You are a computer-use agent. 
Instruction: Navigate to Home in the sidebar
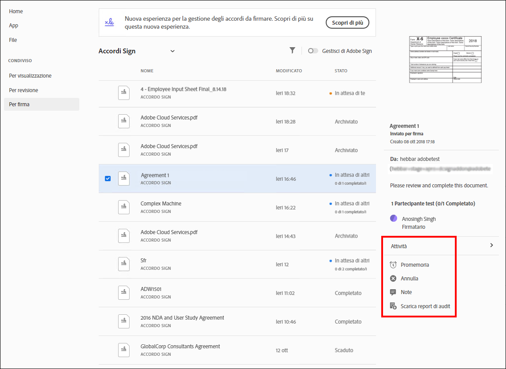click(16, 11)
